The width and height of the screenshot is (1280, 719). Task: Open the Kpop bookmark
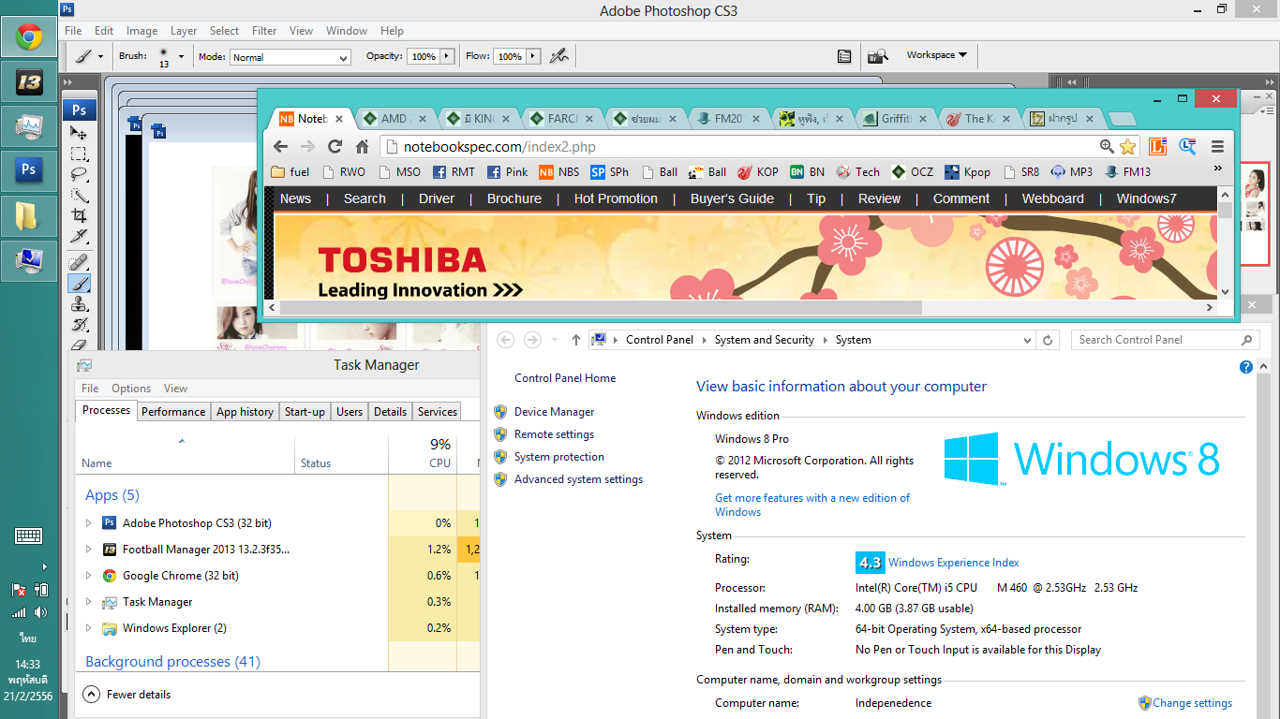click(968, 172)
